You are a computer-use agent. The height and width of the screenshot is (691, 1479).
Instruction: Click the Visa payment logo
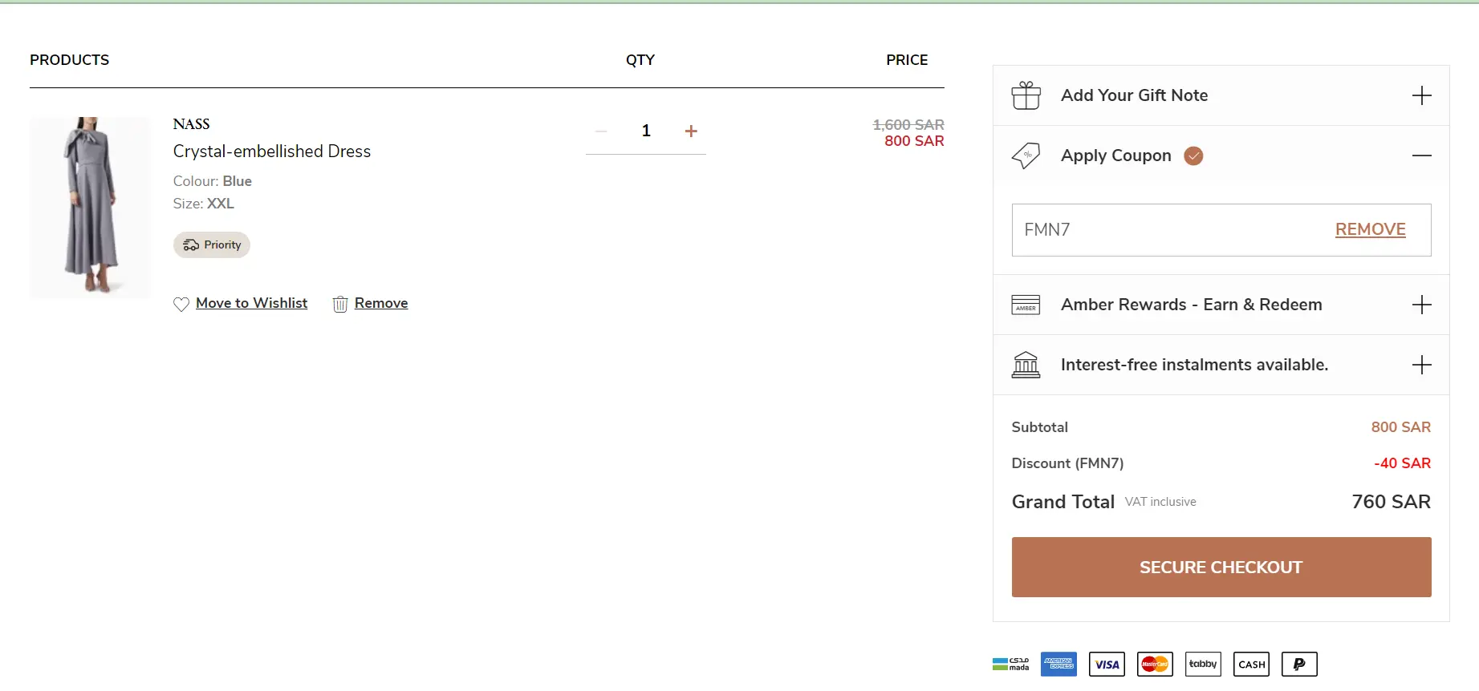click(1107, 664)
